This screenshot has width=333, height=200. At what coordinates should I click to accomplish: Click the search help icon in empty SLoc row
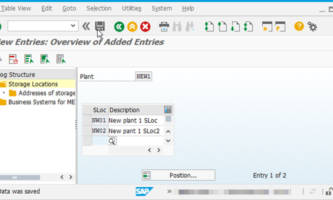point(112,141)
